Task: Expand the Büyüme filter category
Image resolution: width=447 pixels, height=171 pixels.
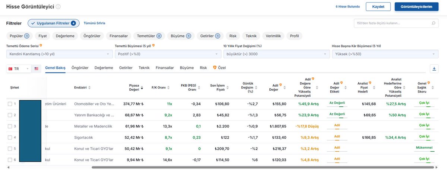Action: tap(180, 36)
